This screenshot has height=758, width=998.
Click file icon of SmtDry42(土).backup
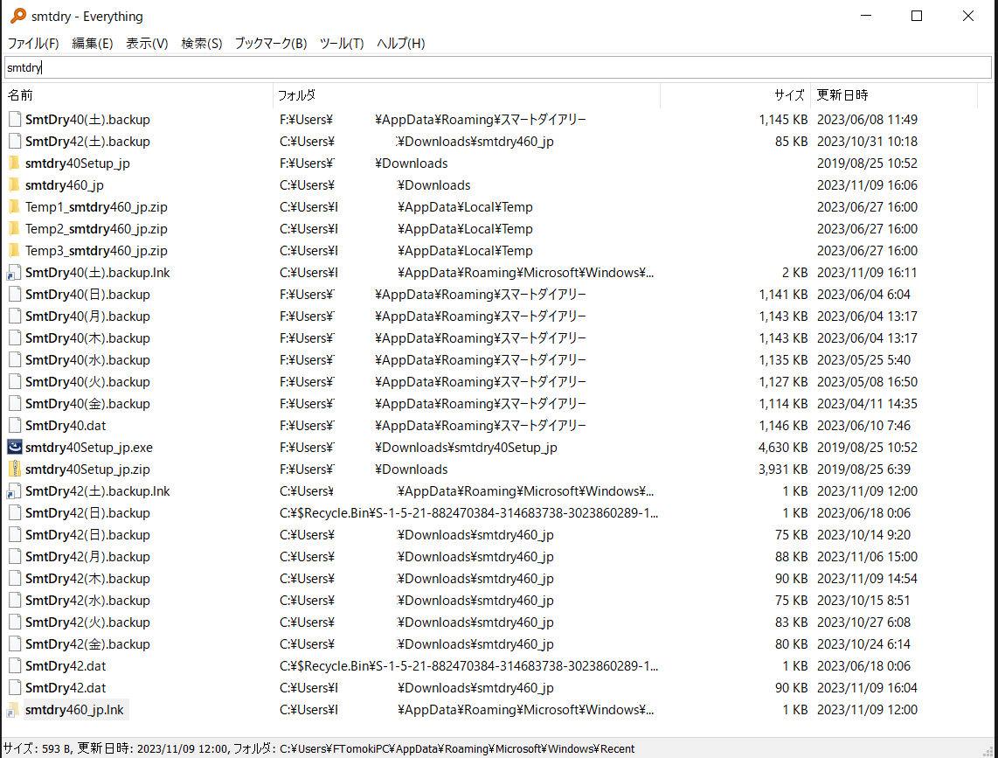coord(15,142)
